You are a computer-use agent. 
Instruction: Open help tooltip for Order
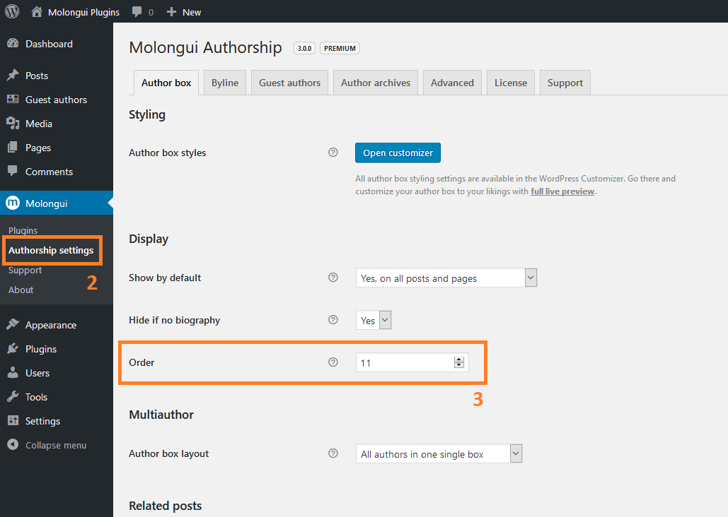coord(333,362)
